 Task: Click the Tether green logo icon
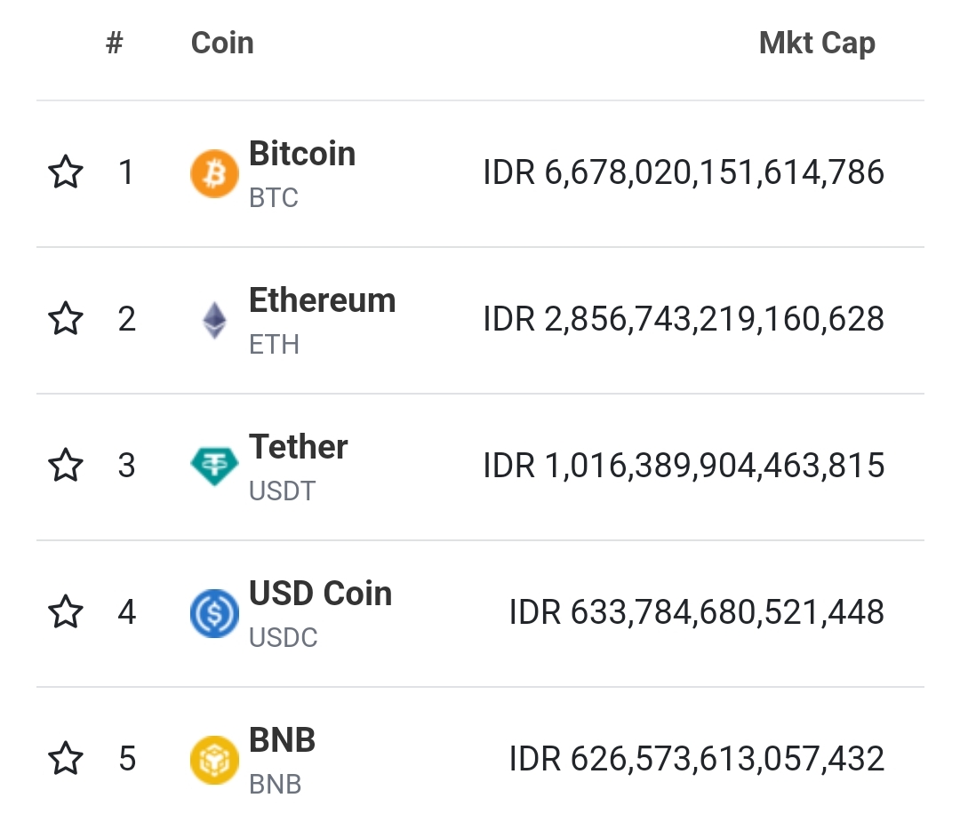214,467
